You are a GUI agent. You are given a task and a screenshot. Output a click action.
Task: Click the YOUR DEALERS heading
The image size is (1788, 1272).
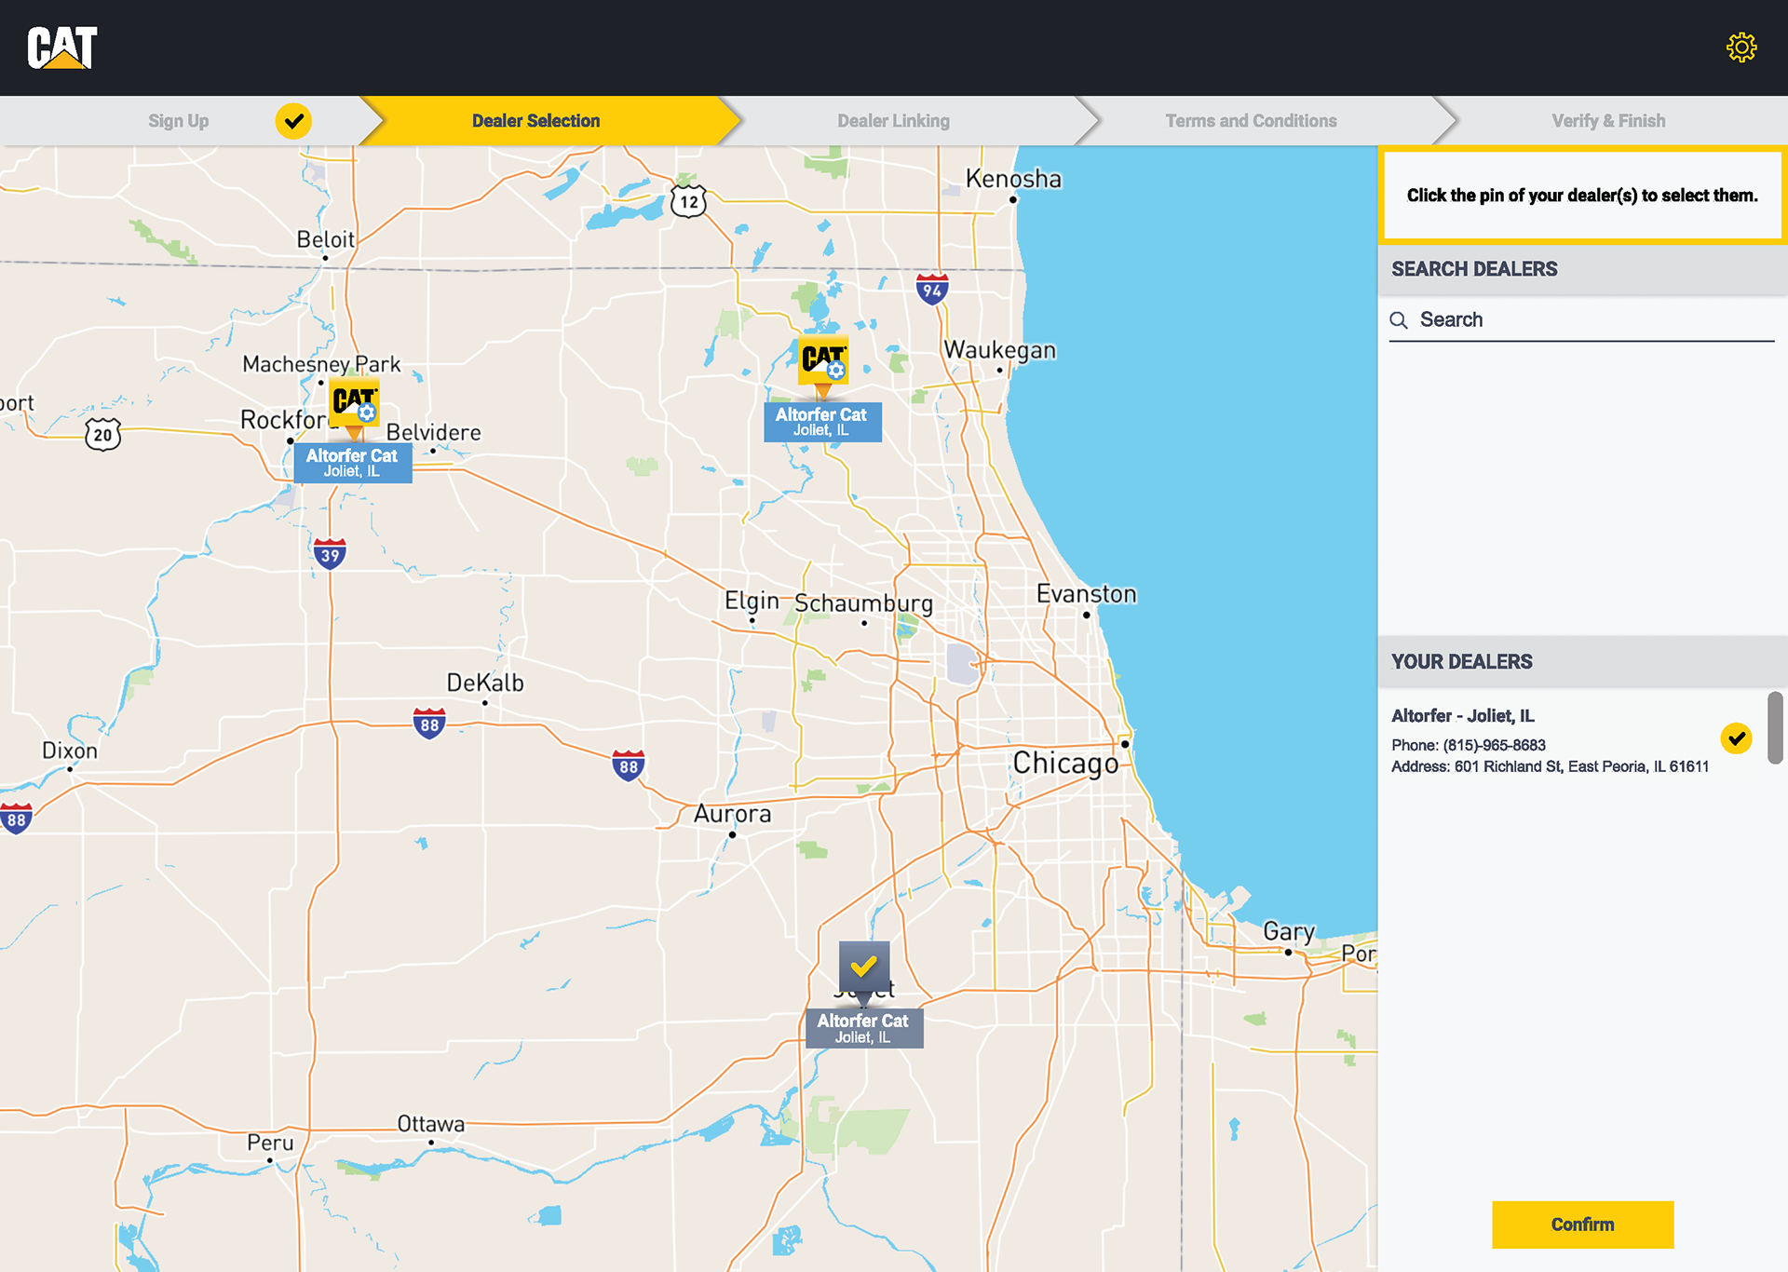[x=1462, y=662]
